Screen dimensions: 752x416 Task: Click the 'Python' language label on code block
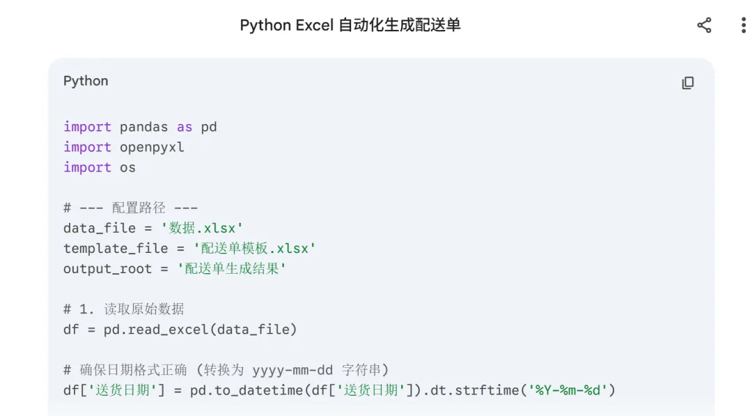tap(86, 81)
